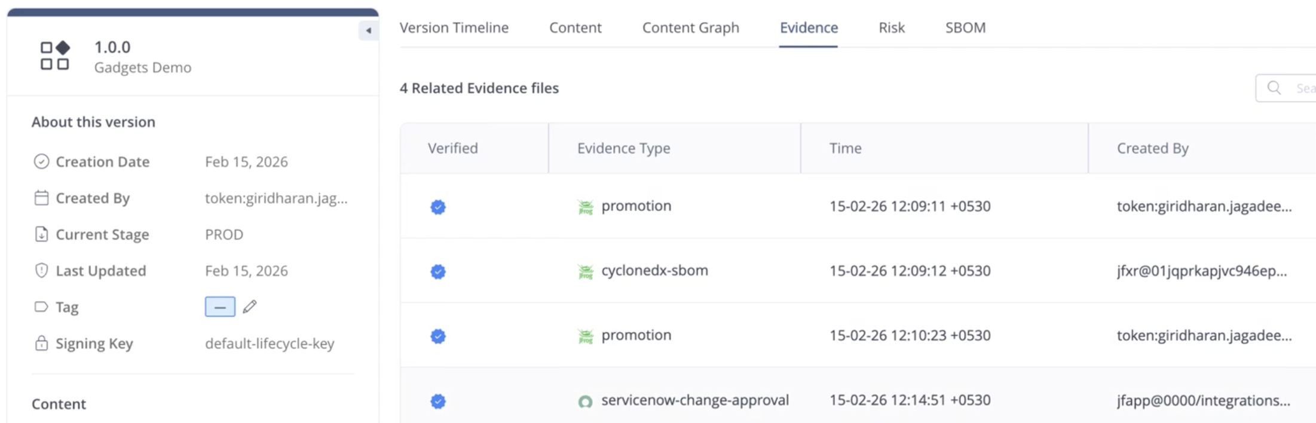Click ServiceNow icon beside servicenow-change-approval
1316x423 pixels.
click(x=586, y=401)
